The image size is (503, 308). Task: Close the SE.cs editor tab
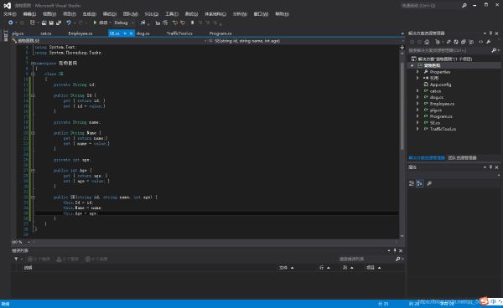[x=131, y=33]
